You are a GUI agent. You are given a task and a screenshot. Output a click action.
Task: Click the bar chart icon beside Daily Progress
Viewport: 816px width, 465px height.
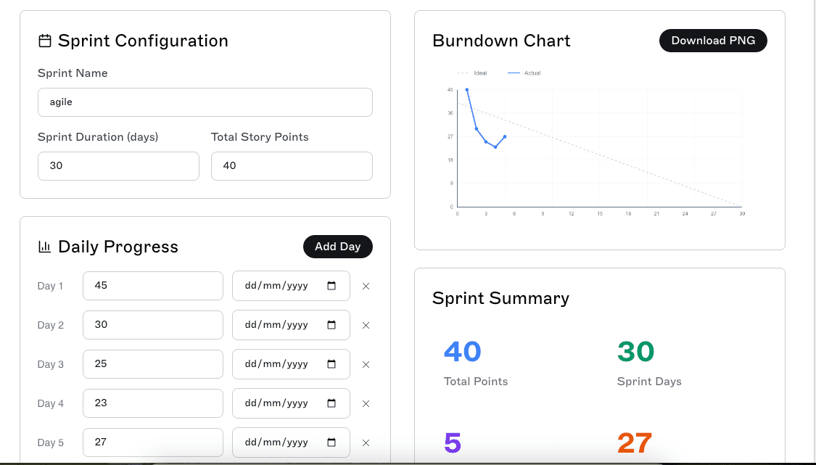(x=44, y=247)
